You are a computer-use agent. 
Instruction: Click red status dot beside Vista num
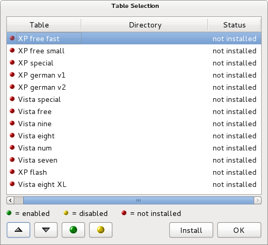(12, 147)
